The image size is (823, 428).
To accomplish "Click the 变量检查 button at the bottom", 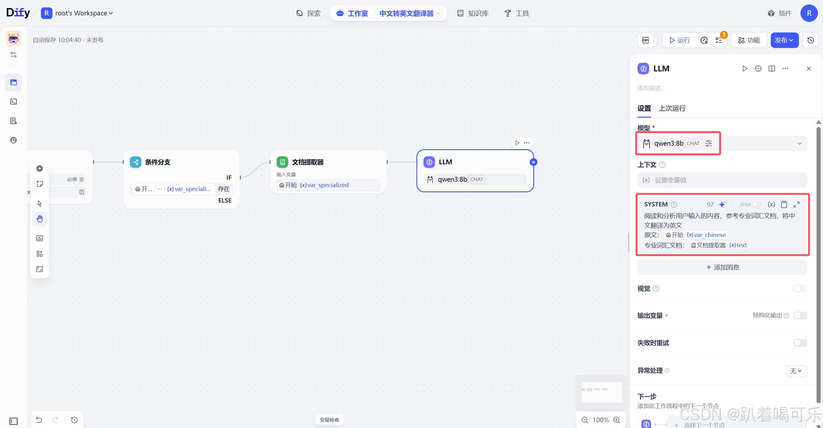I will pyautogui.click(x=329, y=420).
